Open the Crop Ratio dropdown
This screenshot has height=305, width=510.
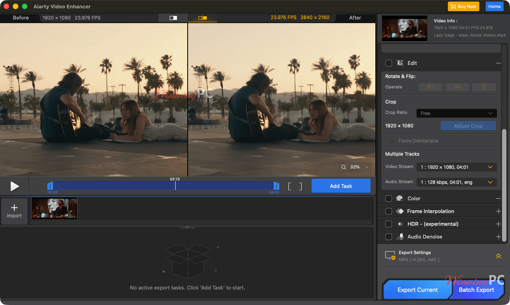457,113
